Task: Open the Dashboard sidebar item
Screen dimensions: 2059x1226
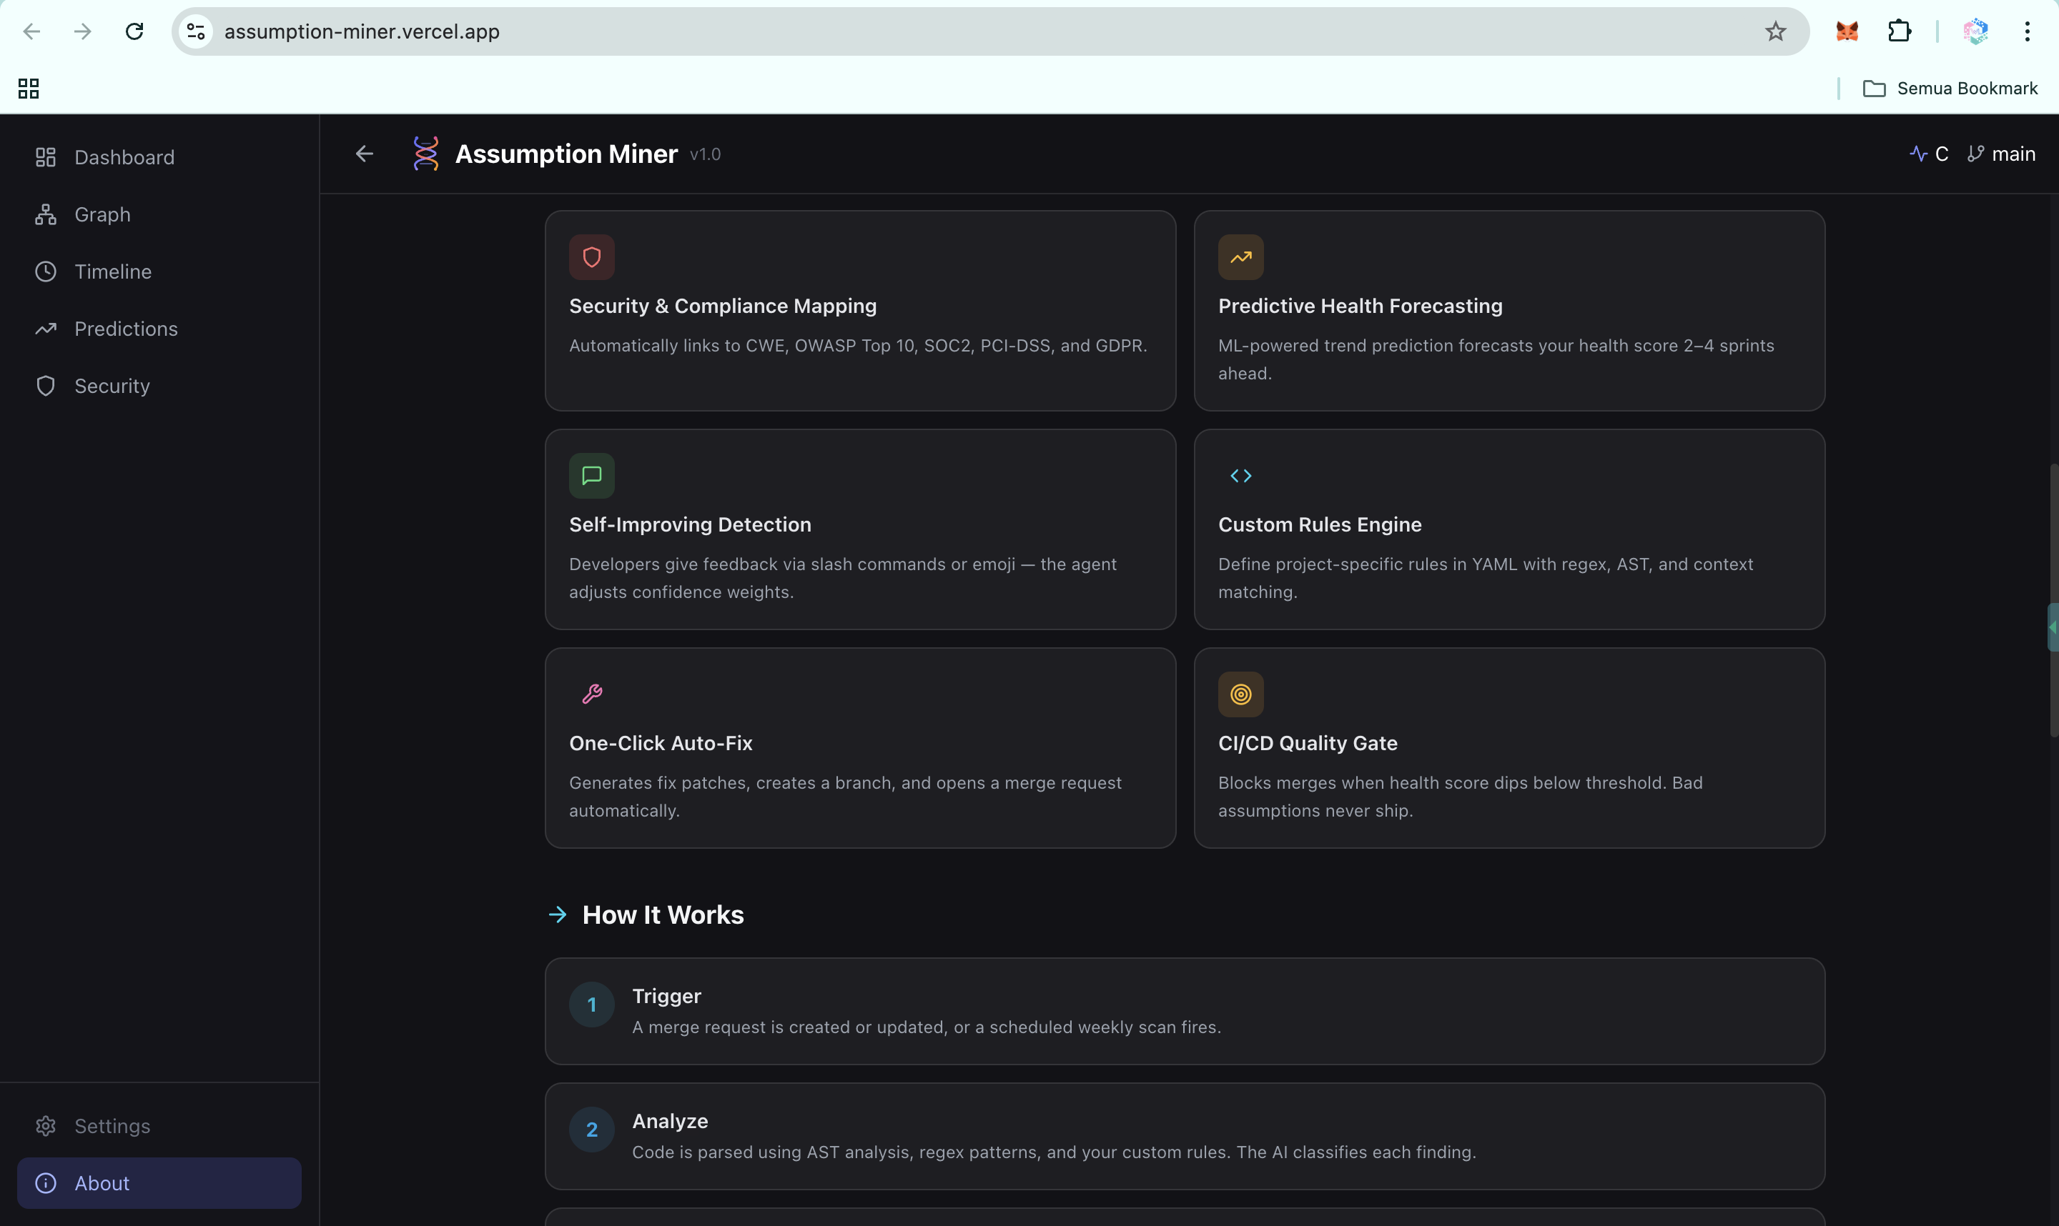Action: point(124,157)
